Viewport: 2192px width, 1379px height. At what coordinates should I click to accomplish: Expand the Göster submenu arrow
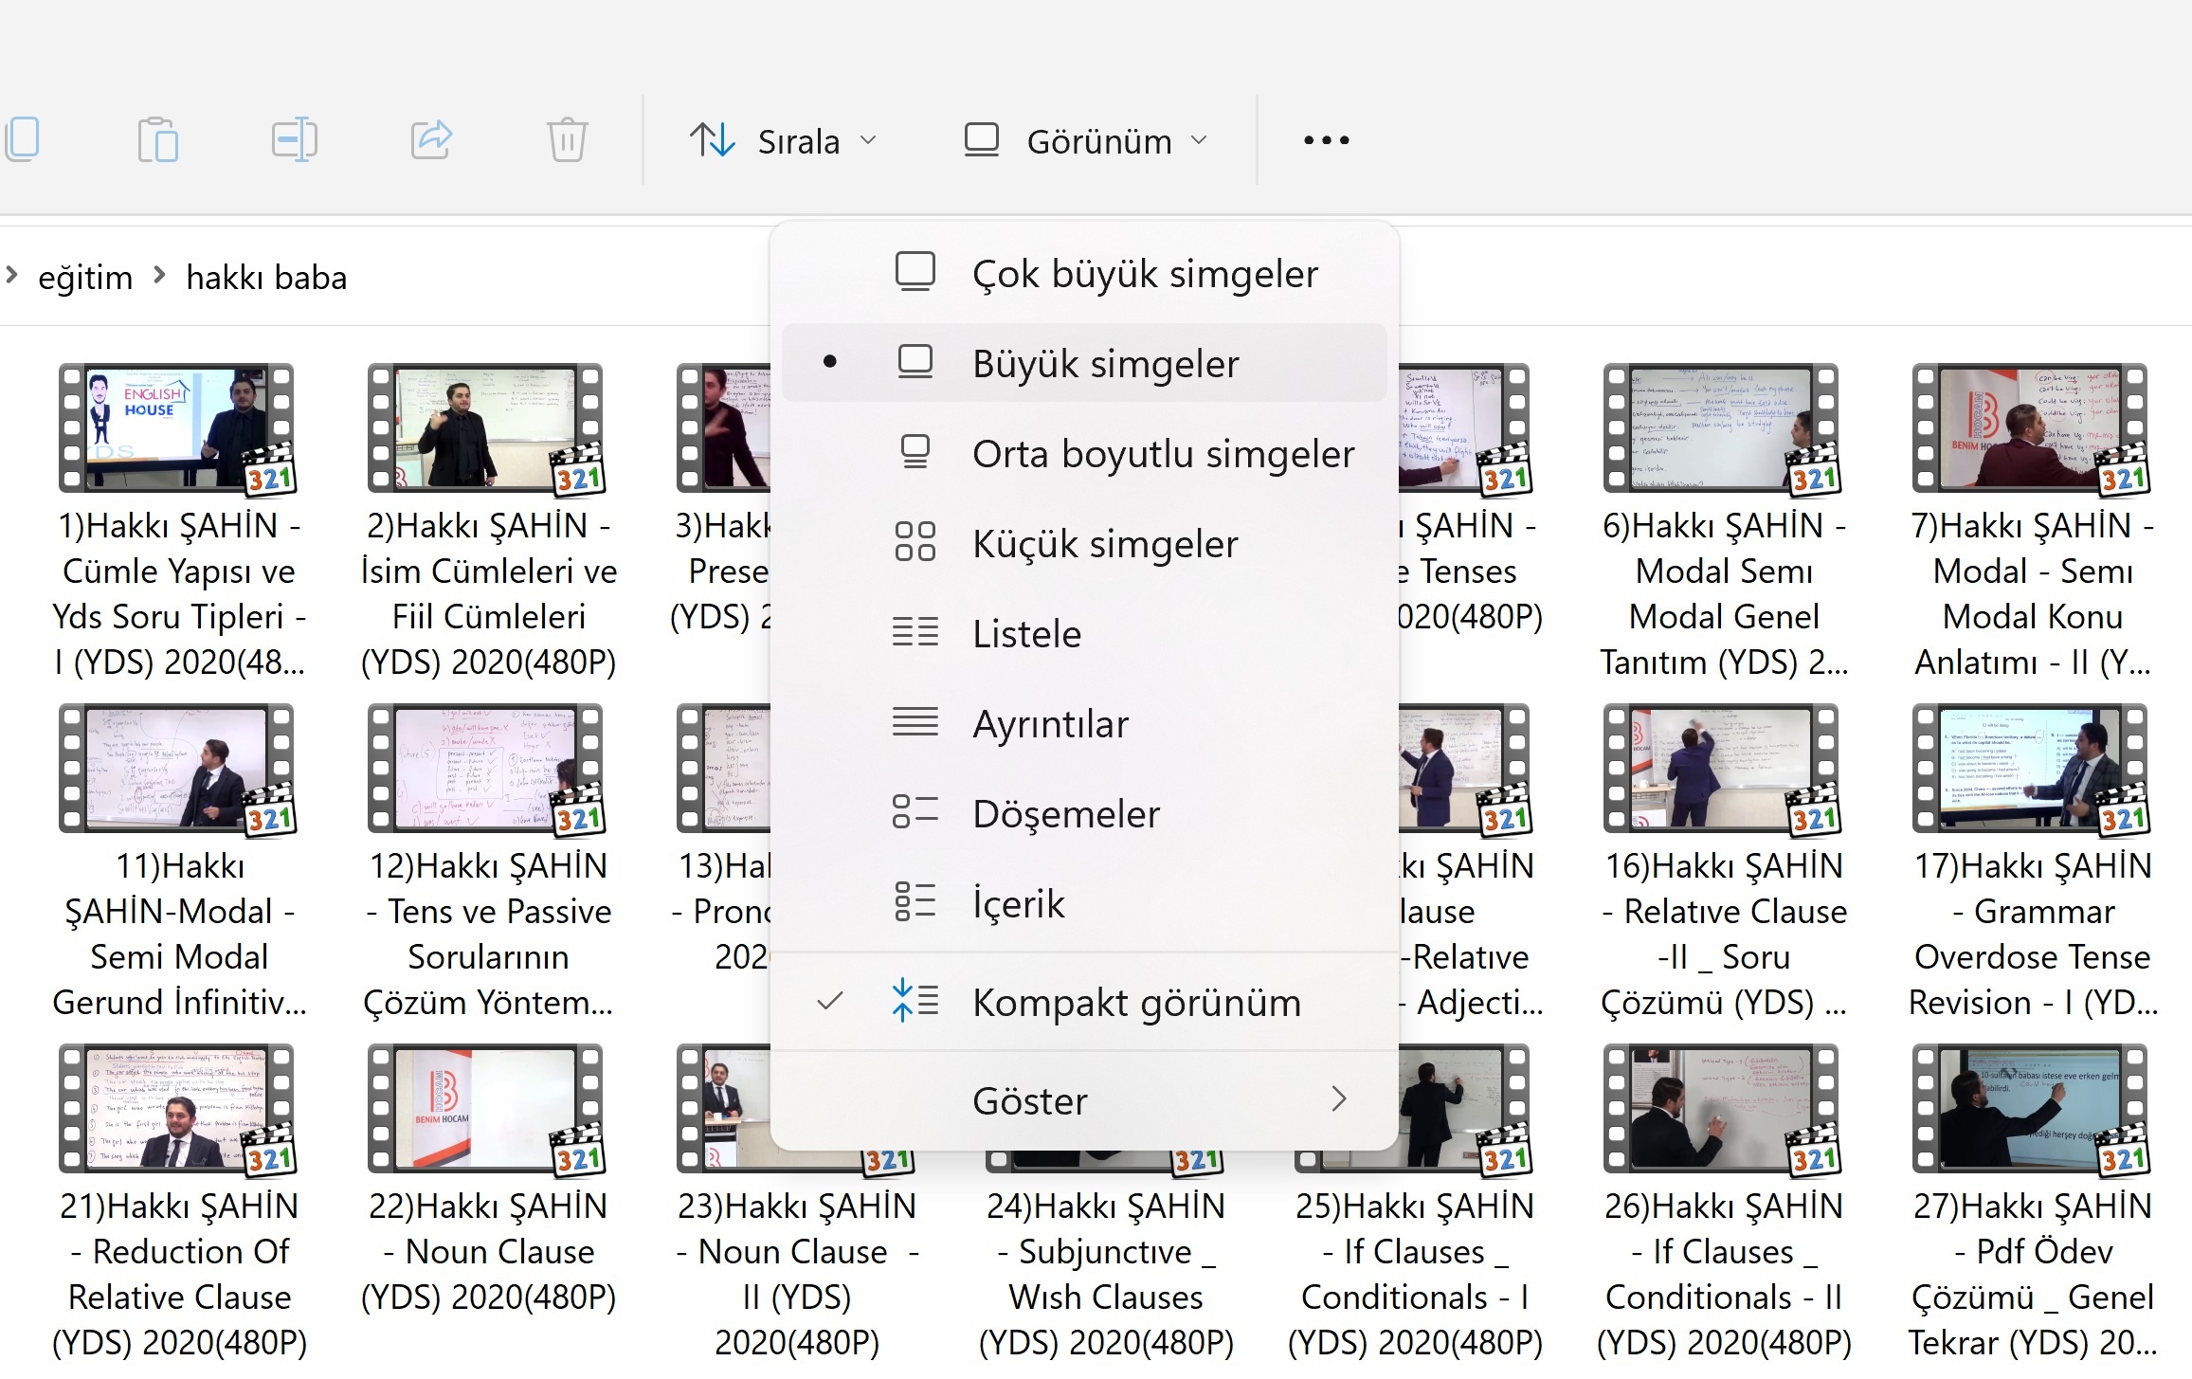tap(1338, 1099)
